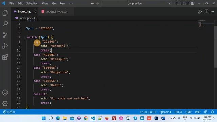Toggle the bottom panel layout icon

point(182,3)
